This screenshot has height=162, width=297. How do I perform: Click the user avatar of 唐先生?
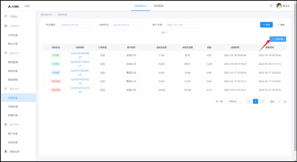(279, 6)
